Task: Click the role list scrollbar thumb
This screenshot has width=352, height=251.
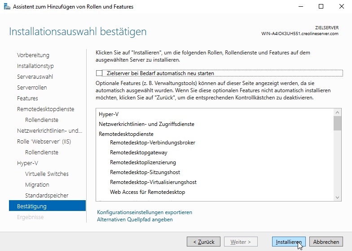Action: tap(337, 123)
